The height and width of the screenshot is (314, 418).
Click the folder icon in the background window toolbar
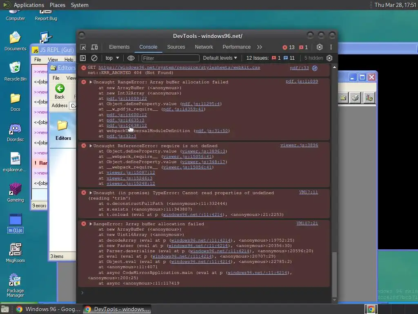(343, 98)
